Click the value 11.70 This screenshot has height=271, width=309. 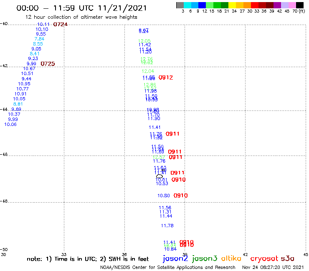click(153, 115)
